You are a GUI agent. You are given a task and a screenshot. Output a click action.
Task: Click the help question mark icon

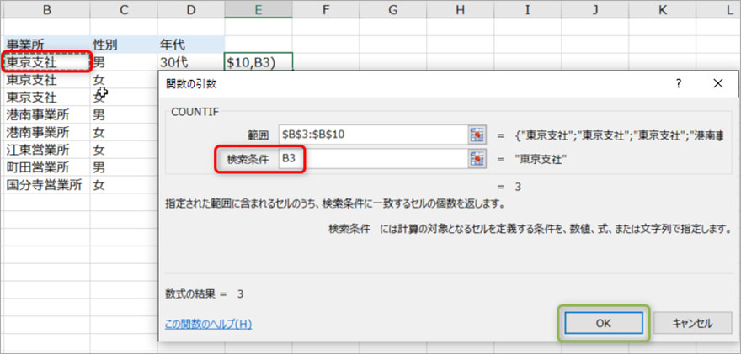point(679,83)
